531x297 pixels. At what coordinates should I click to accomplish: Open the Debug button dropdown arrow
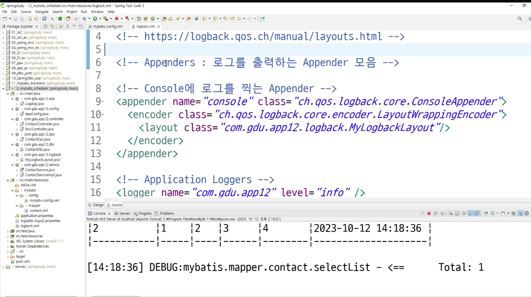pos(89,18)
